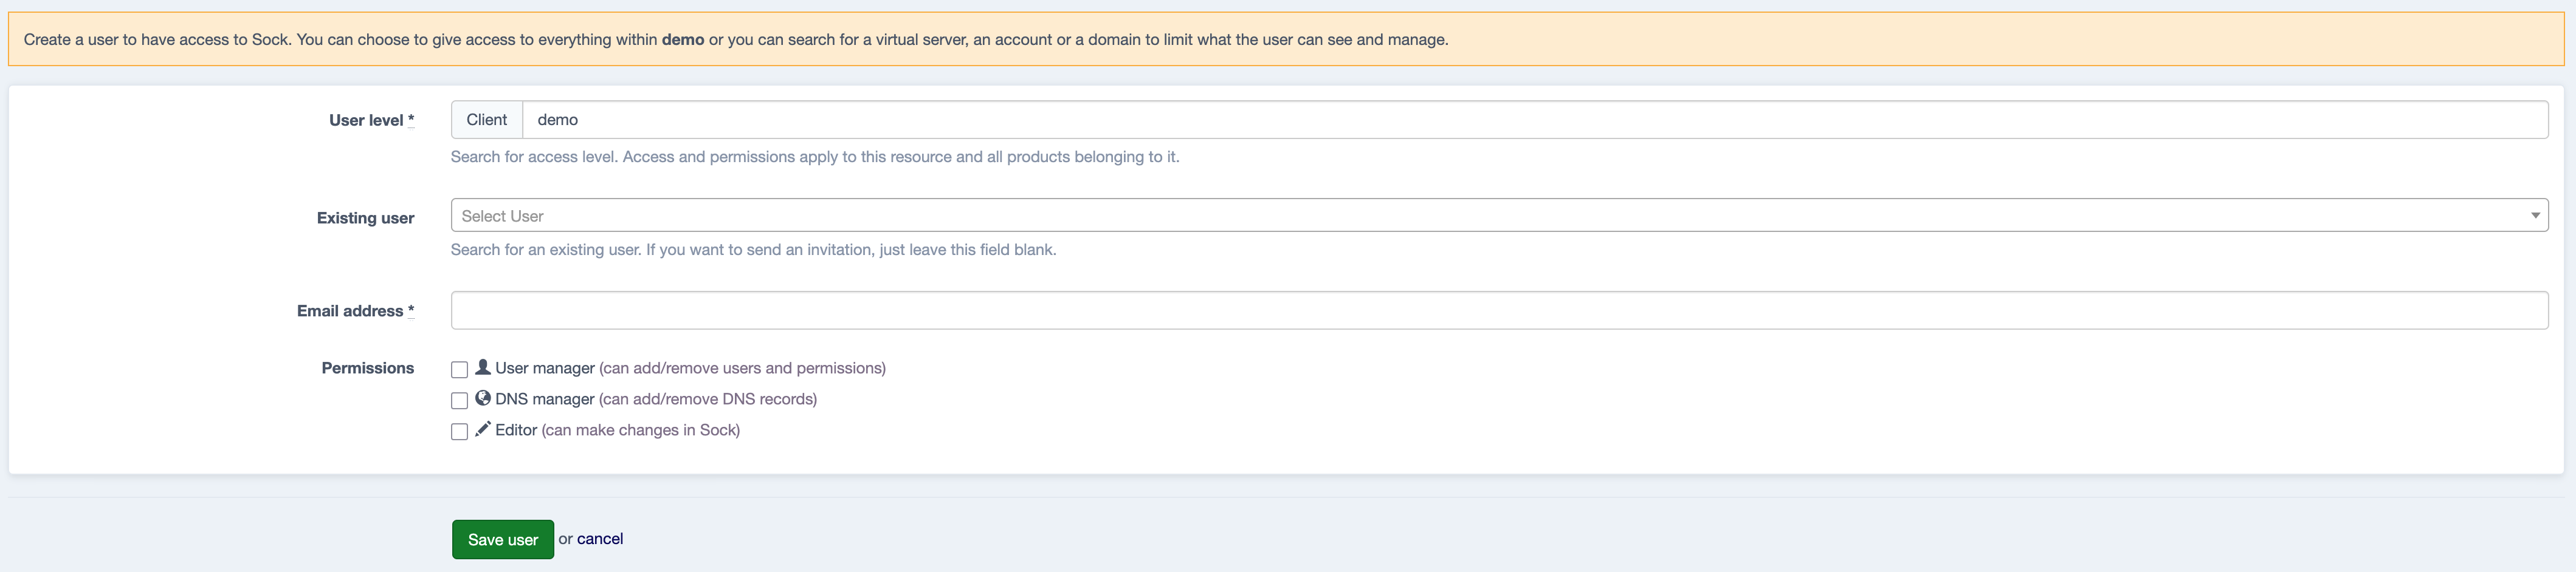Click the Client prefix on User level
Image resolution: width=2576 pixels, height=572 pixels.
(x=486, y=120)
